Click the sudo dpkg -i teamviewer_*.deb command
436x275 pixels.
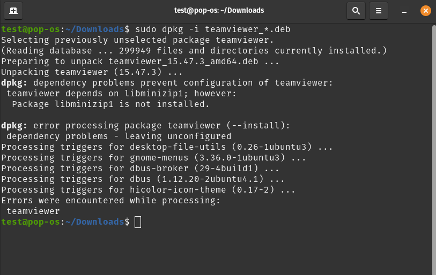click(213, 29)
